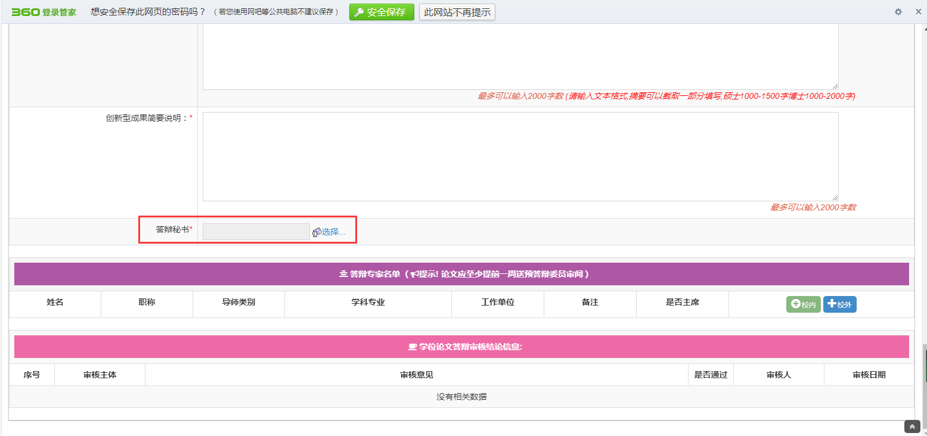Click the 姓名 column header
927x436 pixels.
tap(55, 303)
